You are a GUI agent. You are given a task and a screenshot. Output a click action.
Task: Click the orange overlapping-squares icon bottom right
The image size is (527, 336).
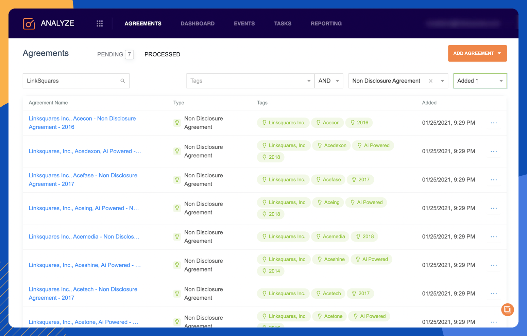click(507, 310)
